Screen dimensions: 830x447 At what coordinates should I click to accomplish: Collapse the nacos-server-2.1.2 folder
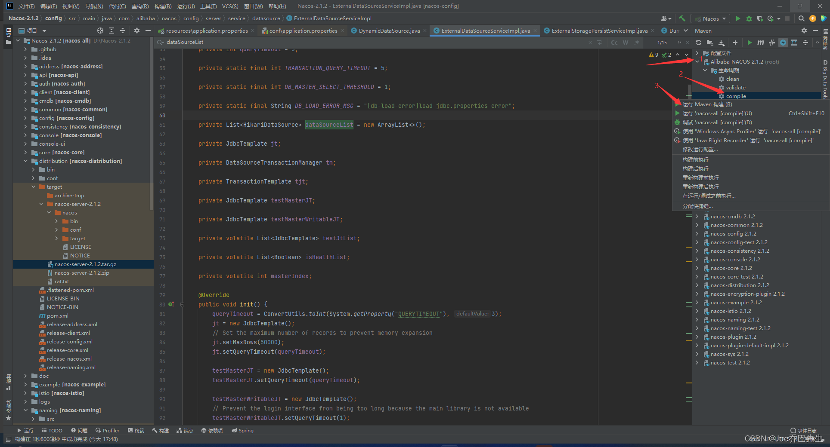tap(41, 204)
